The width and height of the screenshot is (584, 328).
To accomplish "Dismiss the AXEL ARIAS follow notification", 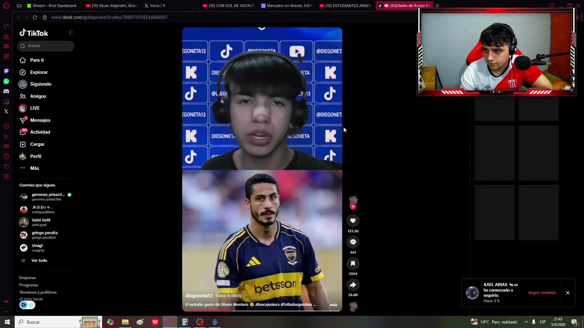I will point(568,292).
